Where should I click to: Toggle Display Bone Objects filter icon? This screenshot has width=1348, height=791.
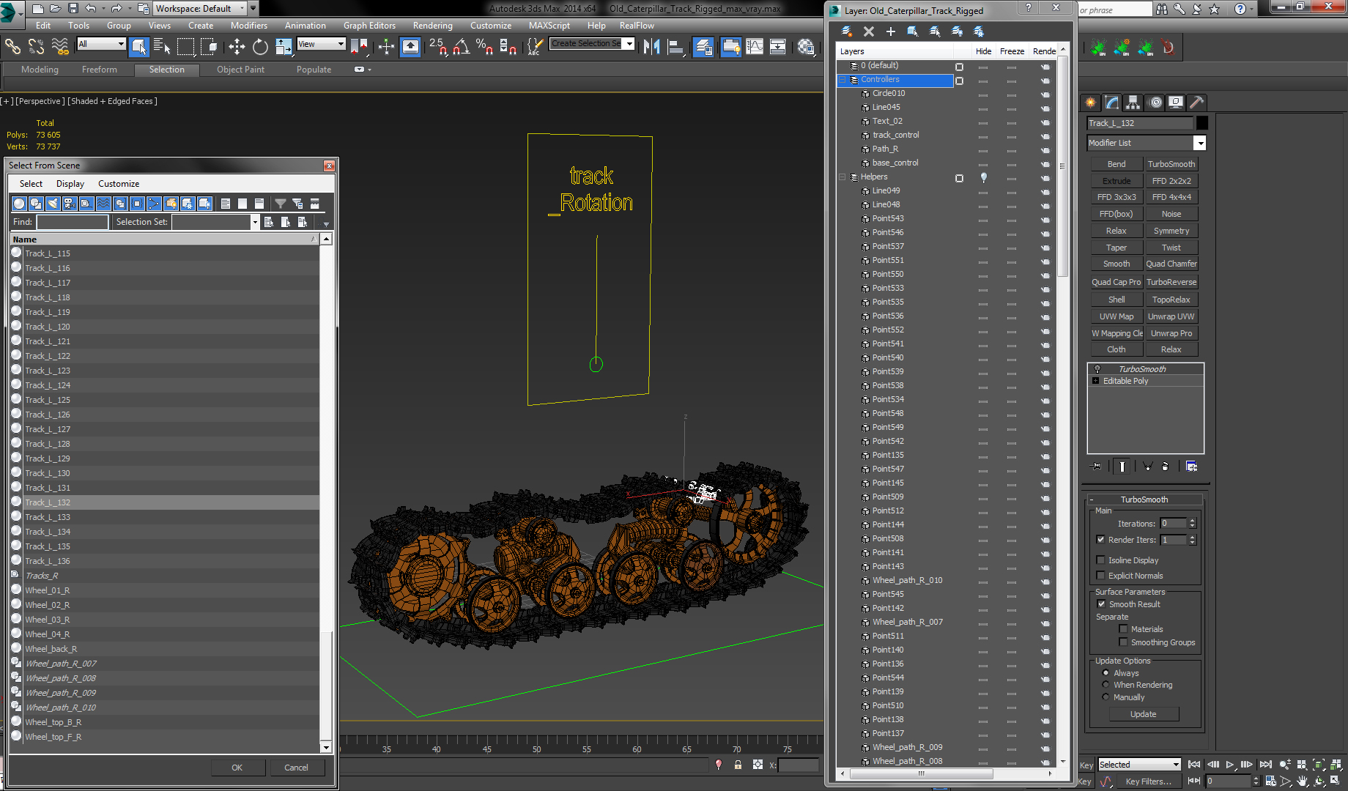tap(154, 204)
